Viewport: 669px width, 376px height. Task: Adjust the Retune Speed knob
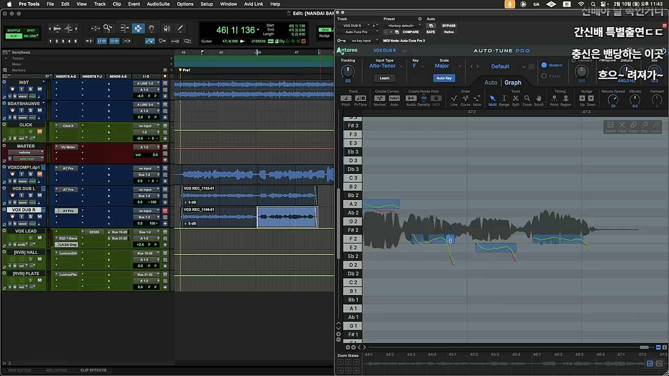pyautogui.click(x=613, y=99)
